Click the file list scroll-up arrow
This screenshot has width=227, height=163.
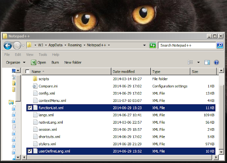pyautogui.click(x=221, y=71)
